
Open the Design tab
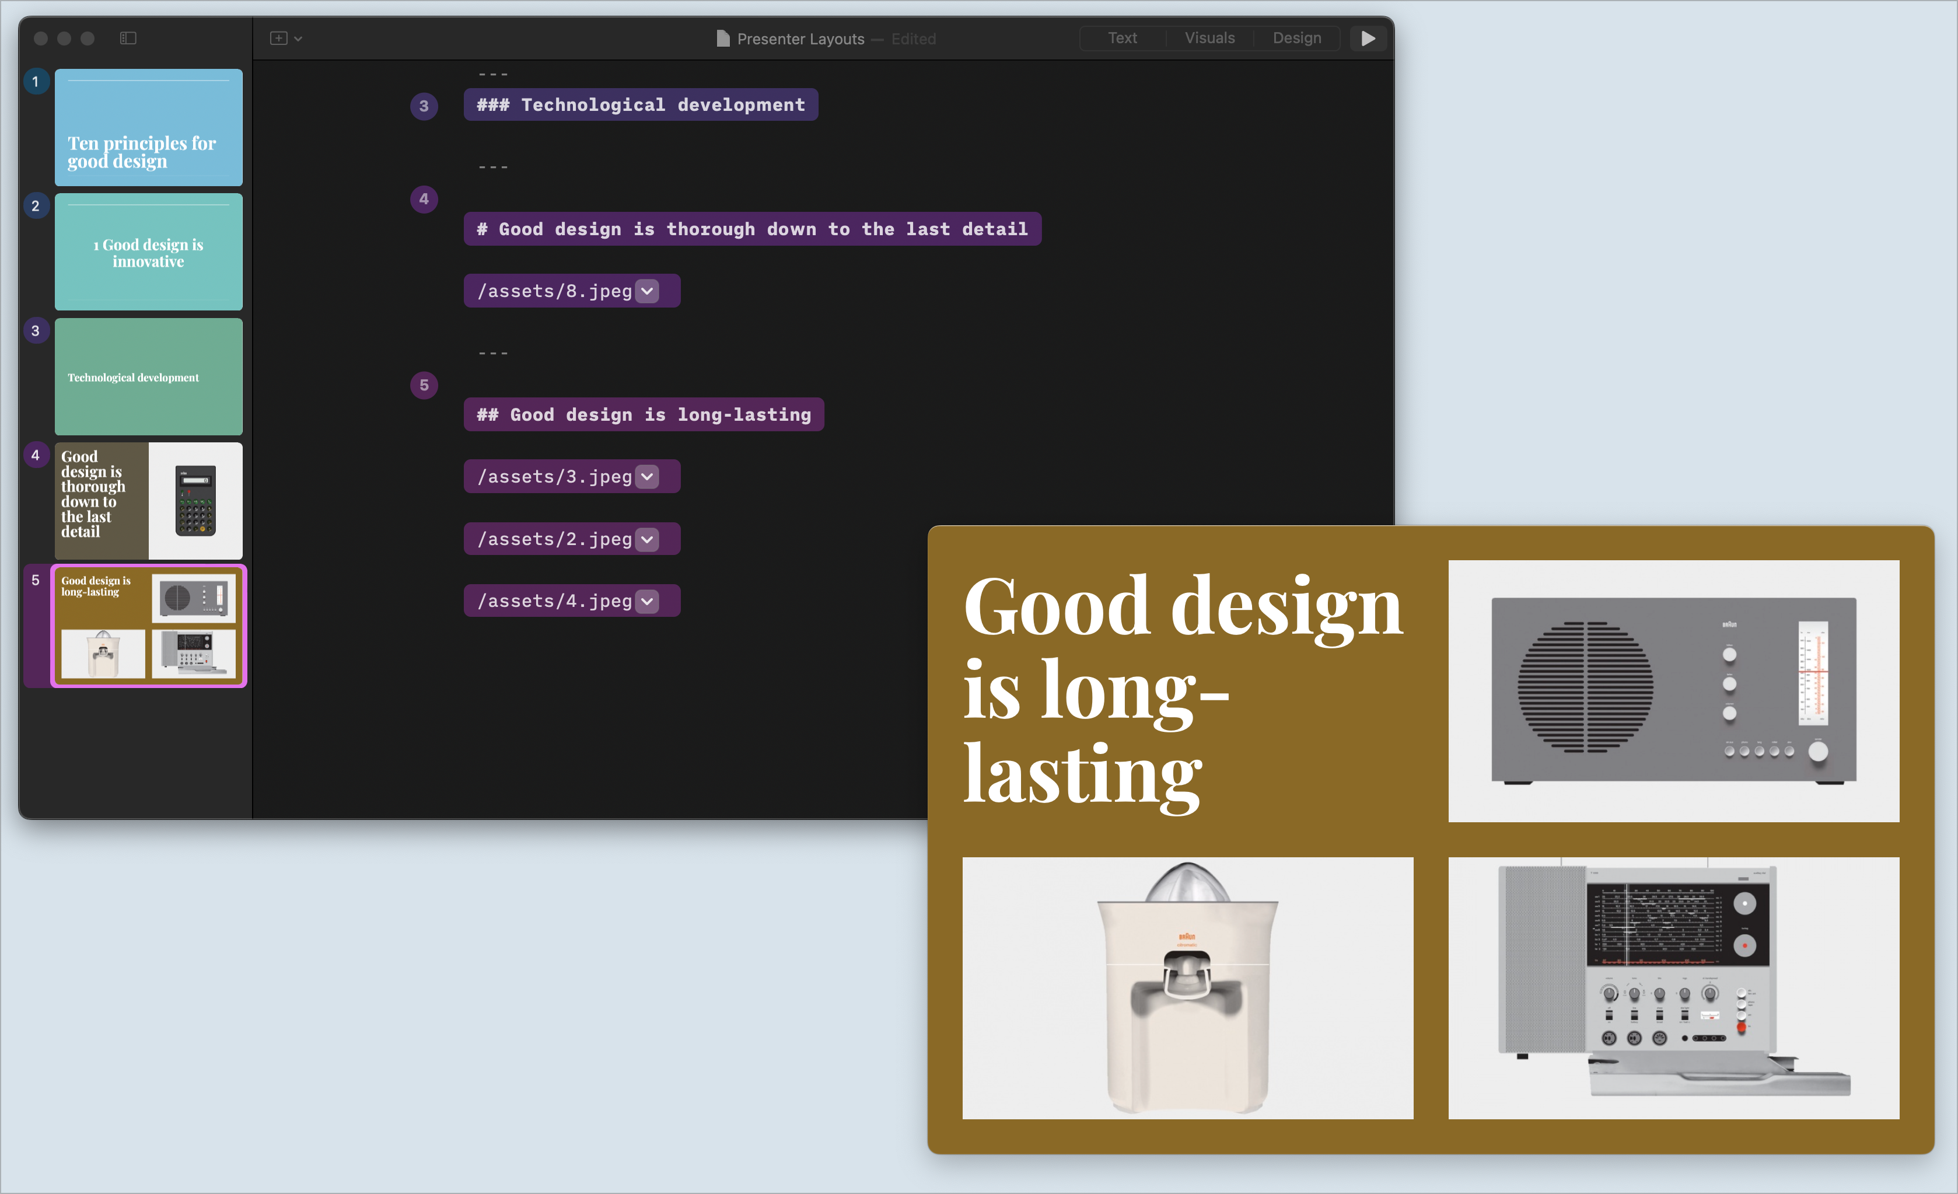[x=1296, y=38]
